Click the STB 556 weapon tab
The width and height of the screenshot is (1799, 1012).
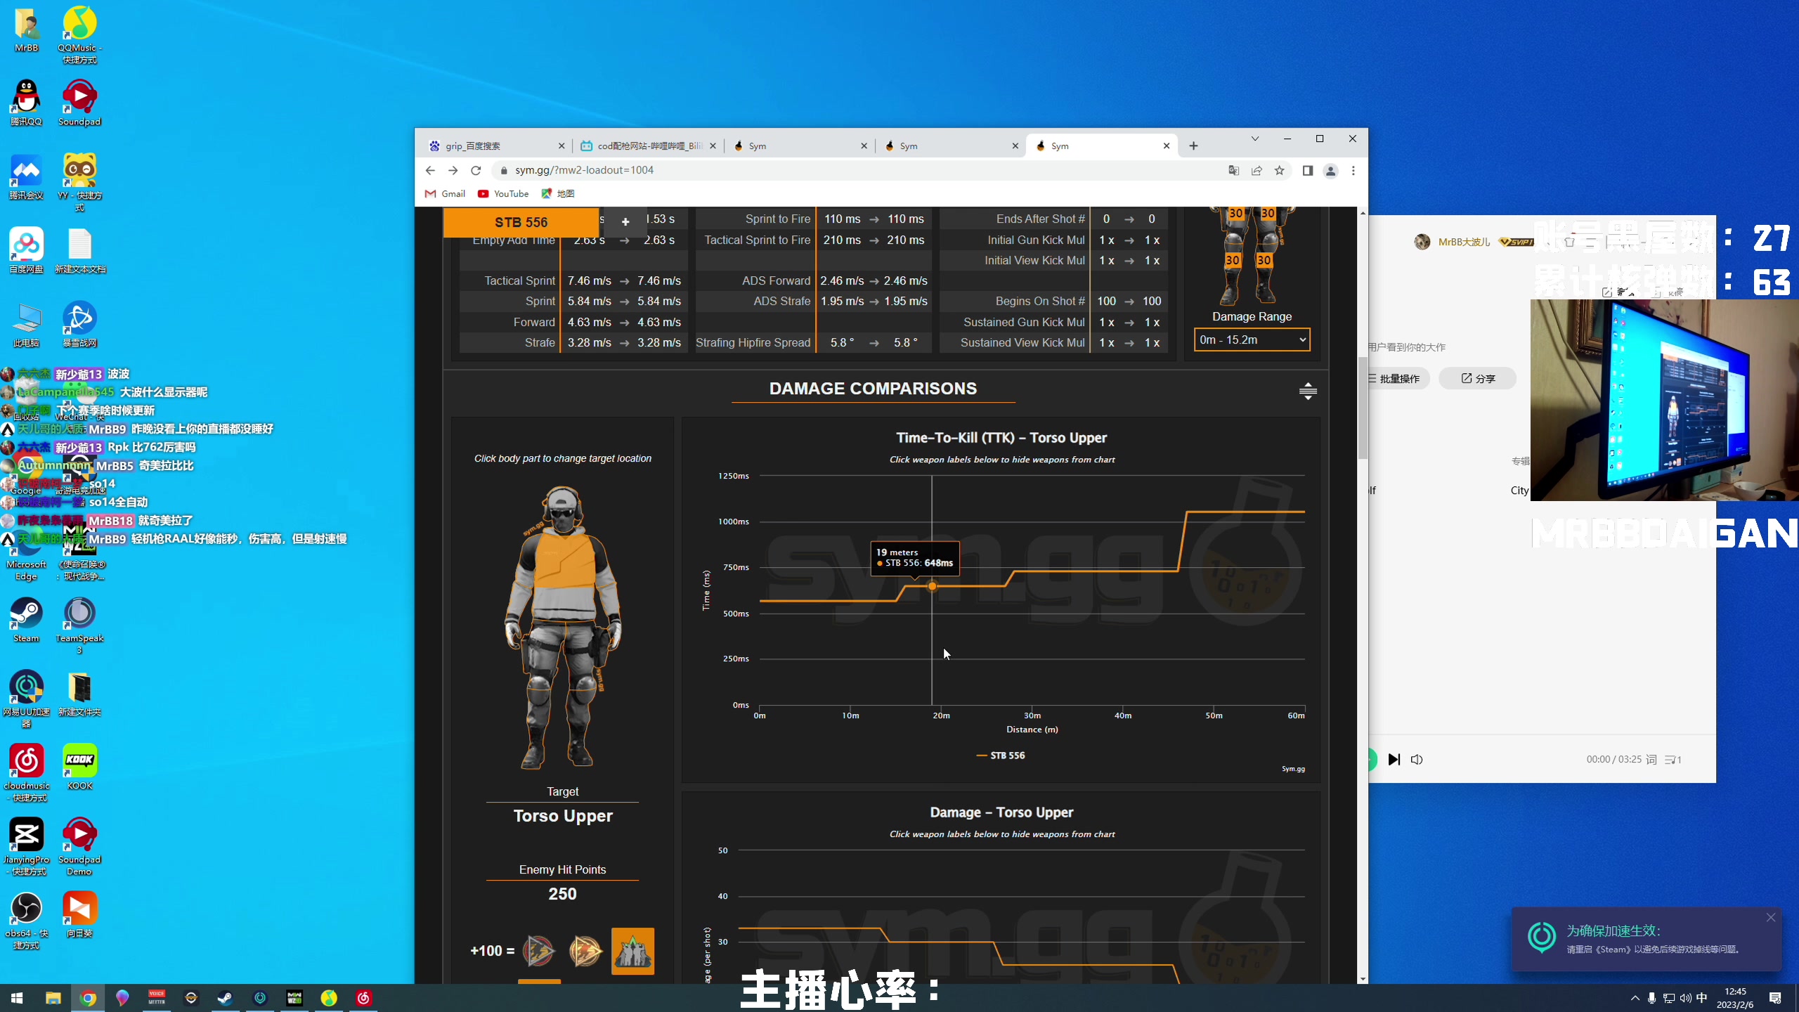click(x=521, y=222)
